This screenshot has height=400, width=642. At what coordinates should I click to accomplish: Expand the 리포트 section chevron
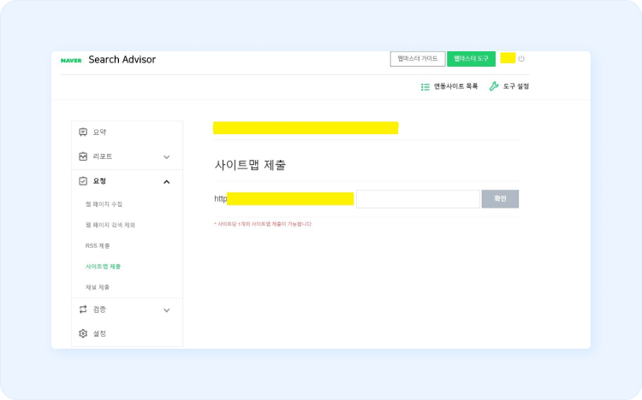coord(166,157)
